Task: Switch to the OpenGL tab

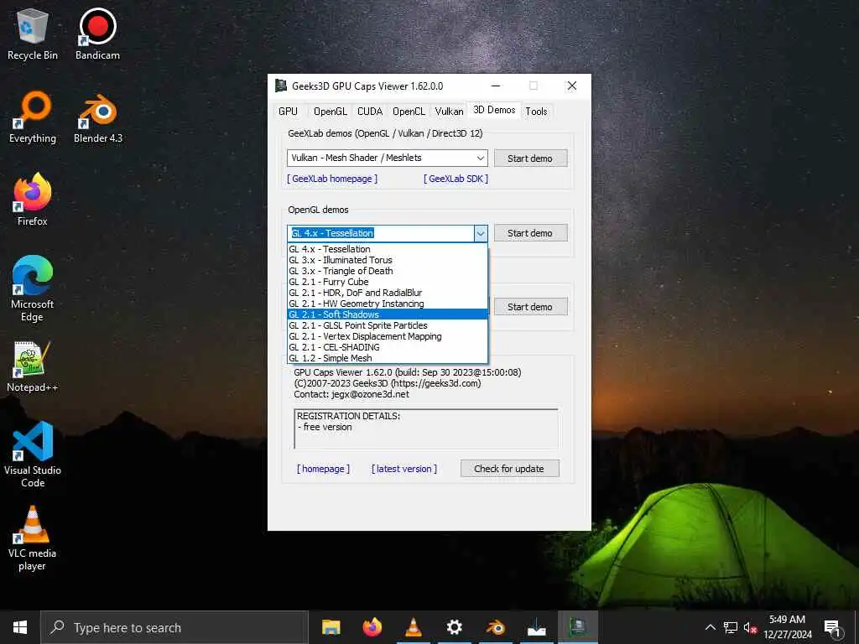Action: [x=330, y=112]
